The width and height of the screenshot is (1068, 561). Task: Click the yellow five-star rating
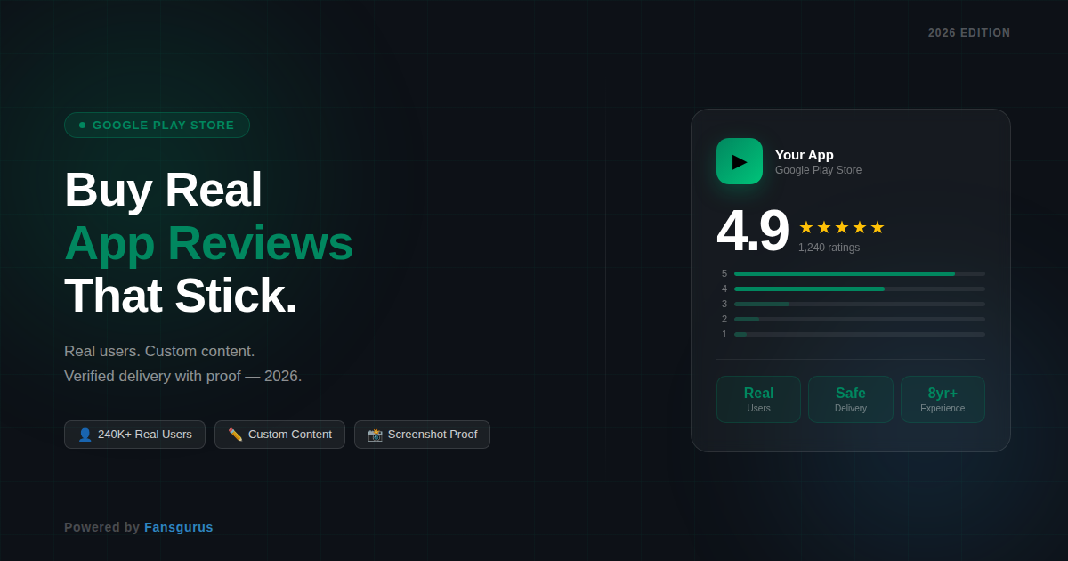pos(841,227)
